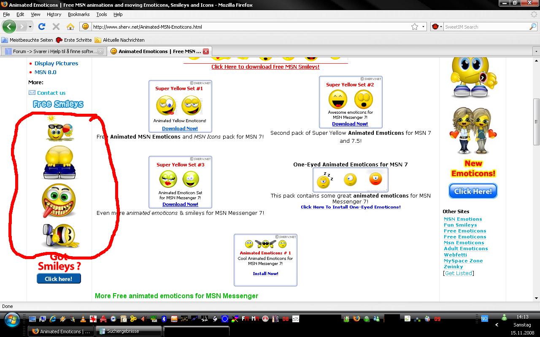Click the scrollbar up arrow
Screen dimensions: 540x337
[x=536, y=62]
